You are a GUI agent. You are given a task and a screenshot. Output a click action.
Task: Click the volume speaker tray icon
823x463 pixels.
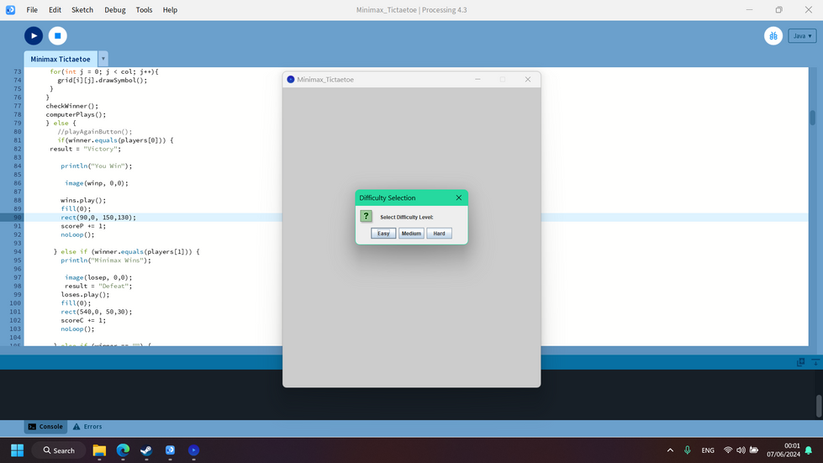[x=741, y=450]
